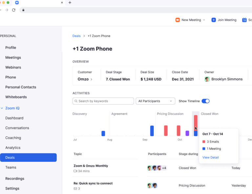The height and width of the screenshot is (194, 252).
Task: Click the Zoom favicon on the browser tab
Action: coord(17,3)
